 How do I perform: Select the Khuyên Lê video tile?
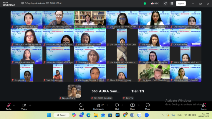pyautogui.click(x=26, y=73)
